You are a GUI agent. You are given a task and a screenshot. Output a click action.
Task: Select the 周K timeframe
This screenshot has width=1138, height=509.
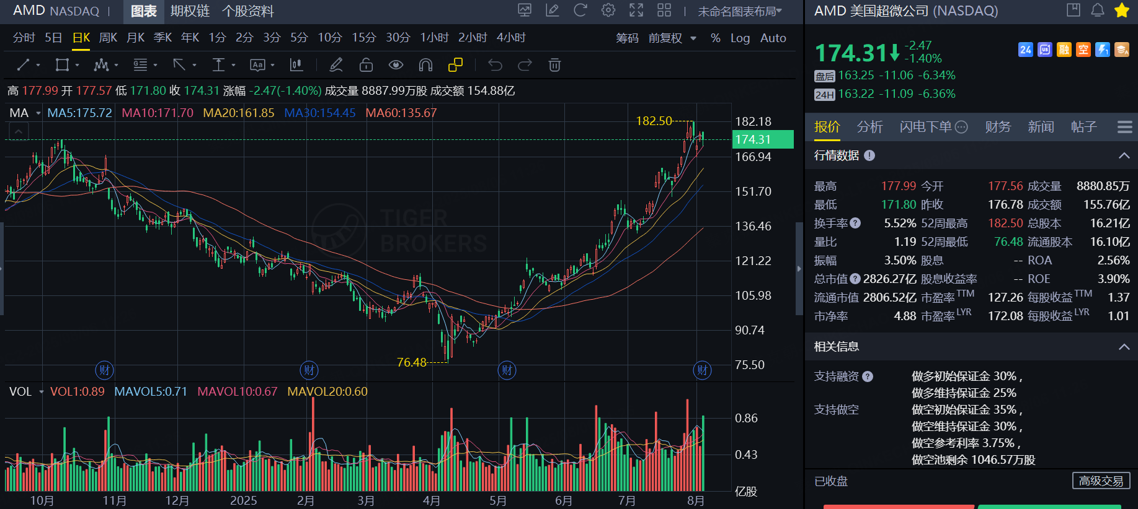108,38
